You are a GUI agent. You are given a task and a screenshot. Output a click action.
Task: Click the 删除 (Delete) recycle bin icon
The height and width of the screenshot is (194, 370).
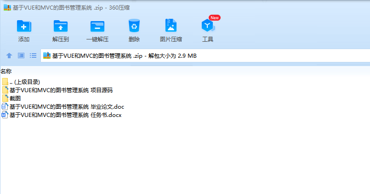134,26
